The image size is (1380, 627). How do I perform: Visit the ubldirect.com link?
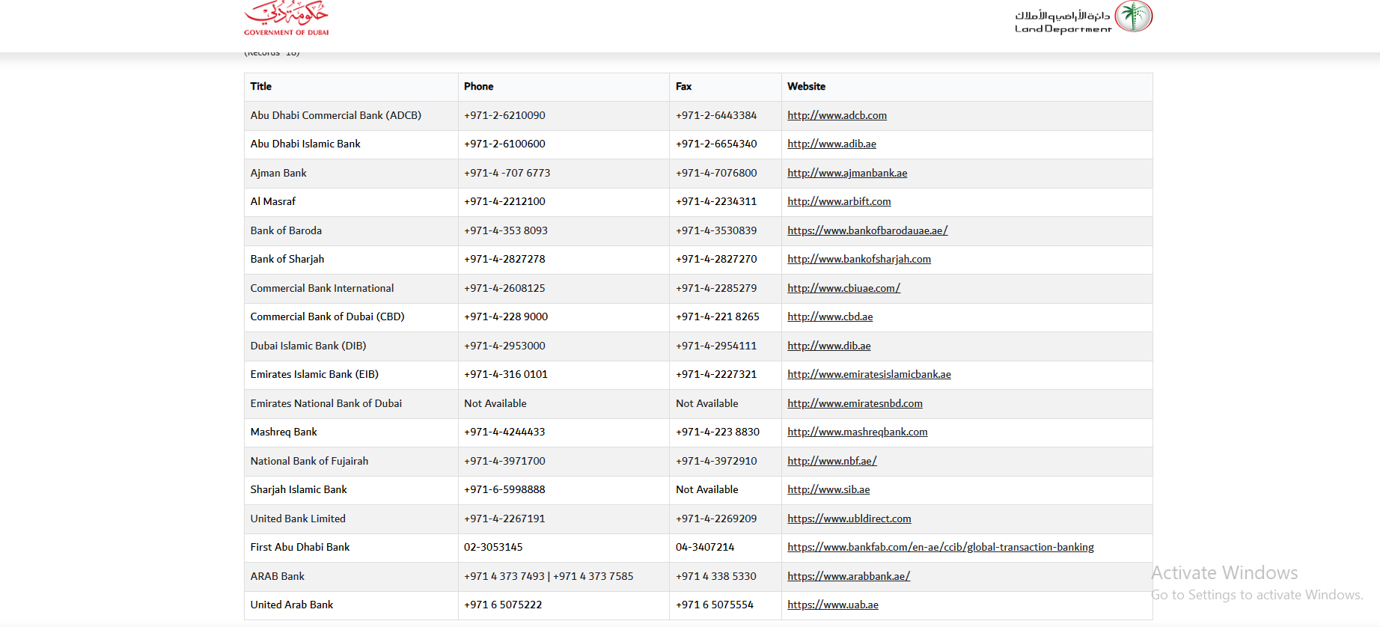pos(849,519)
